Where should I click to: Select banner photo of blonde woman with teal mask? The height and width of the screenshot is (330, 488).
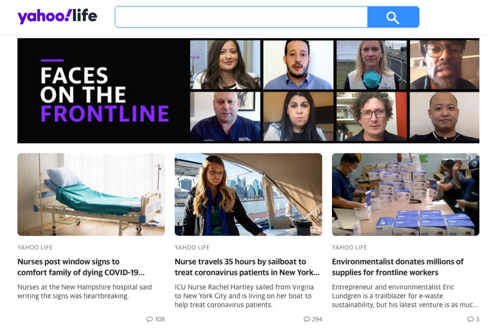(372, 65)
